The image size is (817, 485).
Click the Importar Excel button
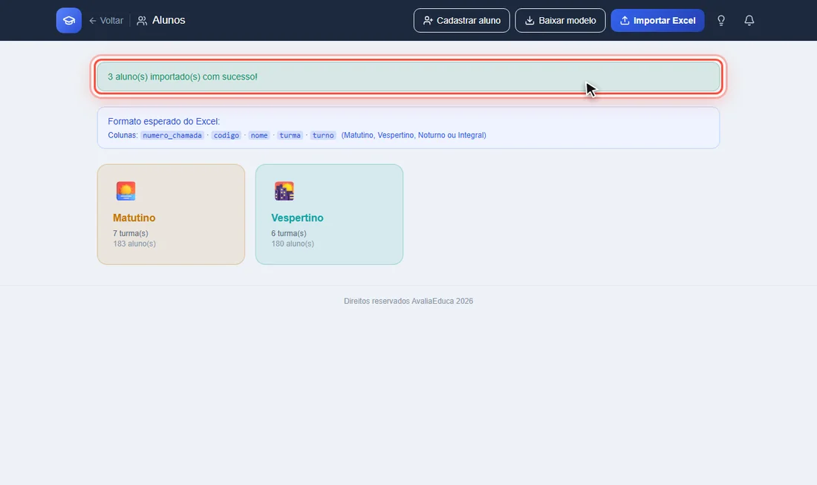pyautogui.click(x=657, y=20)
